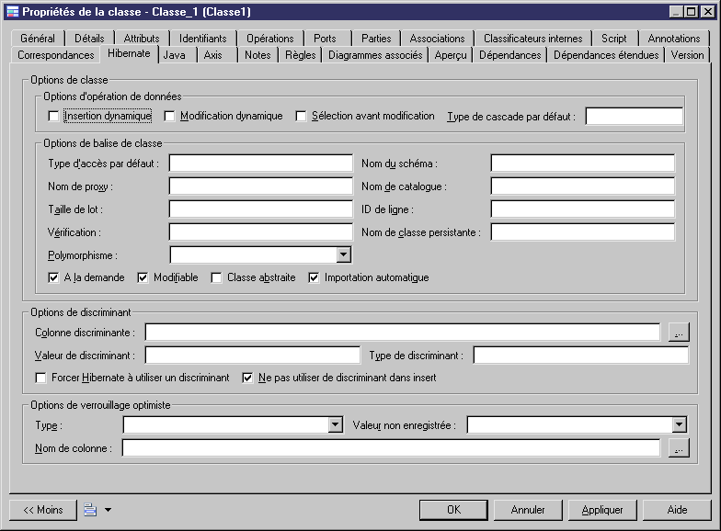This screenshot has height=531, width=721.
Task: Open the dropdown arrow beside property sheet icon
Action: click(x=108, y=509)
